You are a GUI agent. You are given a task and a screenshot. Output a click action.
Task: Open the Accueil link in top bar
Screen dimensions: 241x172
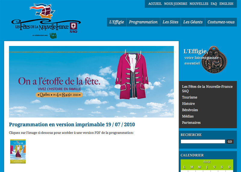[x=155, y=4]
